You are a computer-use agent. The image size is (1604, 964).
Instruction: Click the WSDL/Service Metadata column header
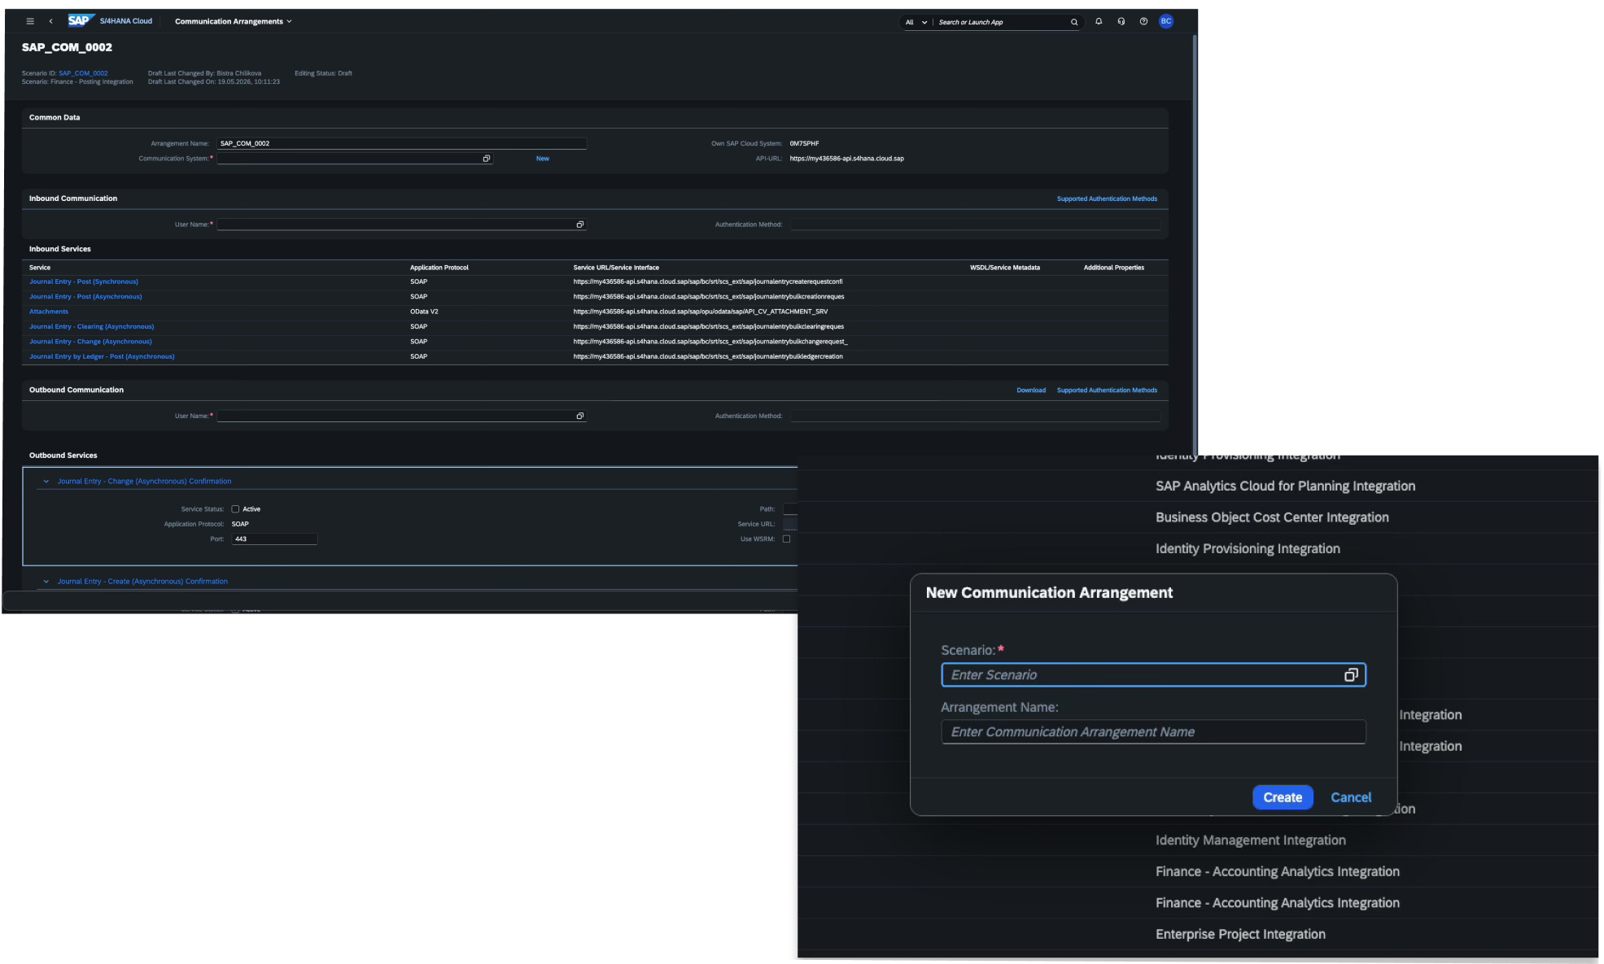1005,268
